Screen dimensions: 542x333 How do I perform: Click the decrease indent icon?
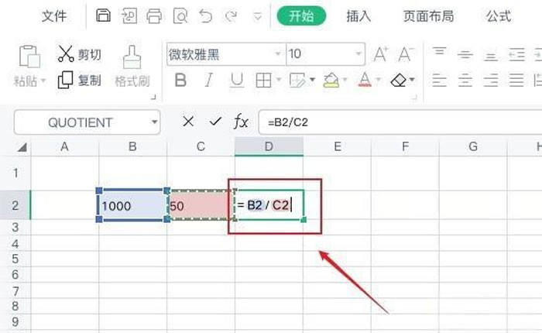click(x=516, y=55)
